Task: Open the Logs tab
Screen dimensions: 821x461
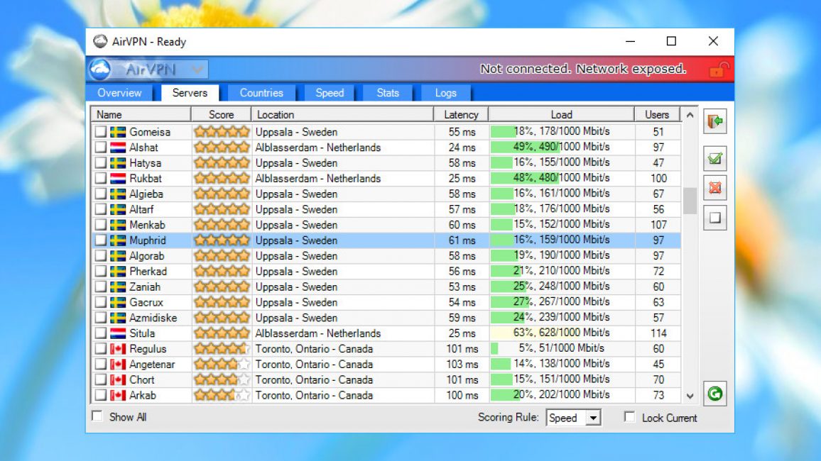Action: click(445, 93)
